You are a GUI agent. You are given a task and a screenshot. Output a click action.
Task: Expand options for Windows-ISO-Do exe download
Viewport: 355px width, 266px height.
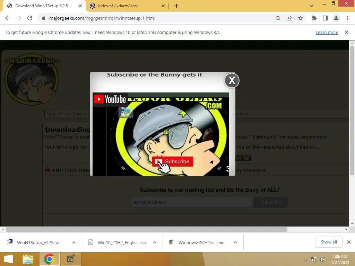pyautogui.click(x=235, y=242)
